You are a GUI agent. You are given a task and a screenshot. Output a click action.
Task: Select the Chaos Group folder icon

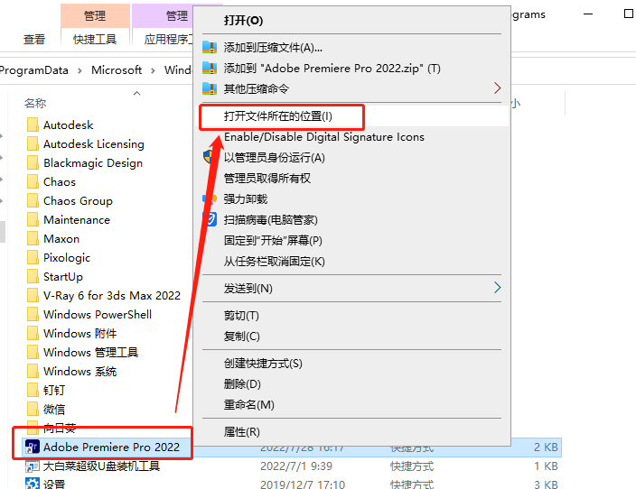(33, 200)
